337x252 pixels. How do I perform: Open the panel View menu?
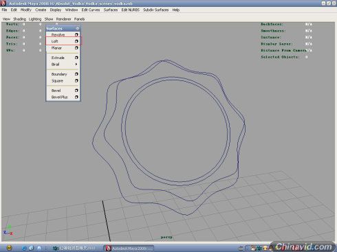tap(6, 19)
